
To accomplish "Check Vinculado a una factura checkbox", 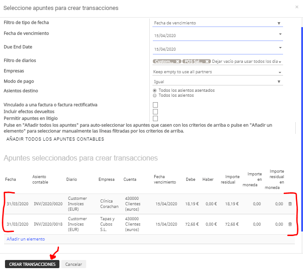I will (155, 105).
